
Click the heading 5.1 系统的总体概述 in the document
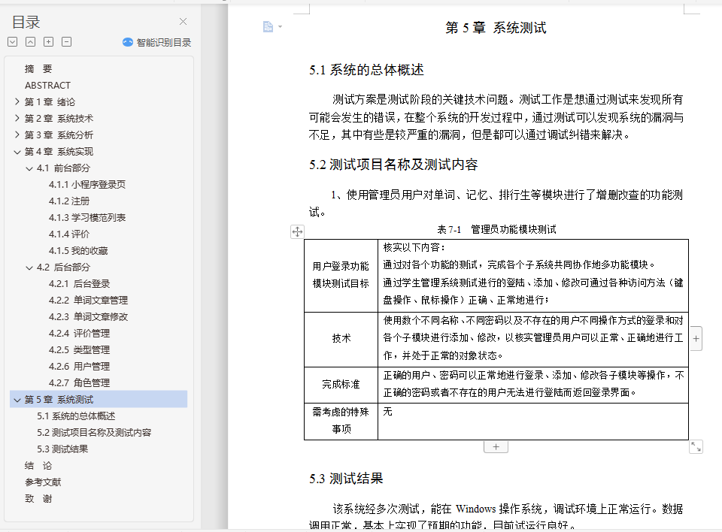coord(366,70)
